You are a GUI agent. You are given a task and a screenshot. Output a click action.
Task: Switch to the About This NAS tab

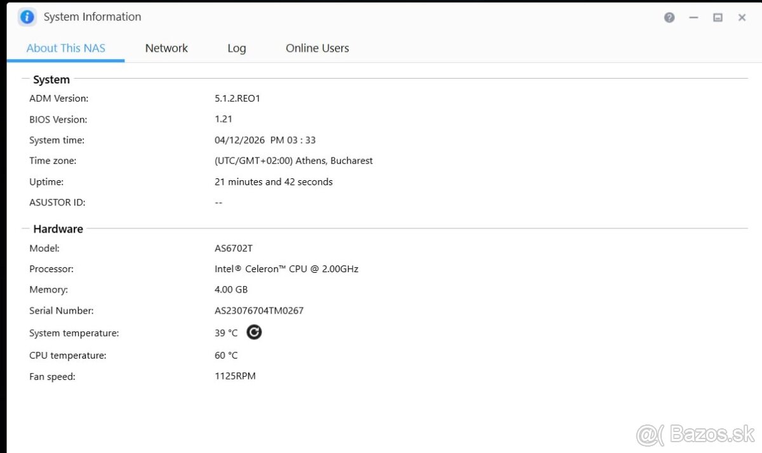click(x=66, y=48)
